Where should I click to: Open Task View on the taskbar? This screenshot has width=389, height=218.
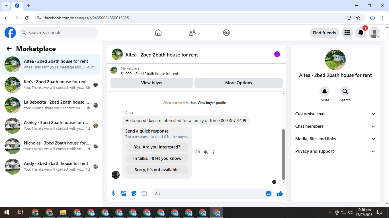point(20,212)
